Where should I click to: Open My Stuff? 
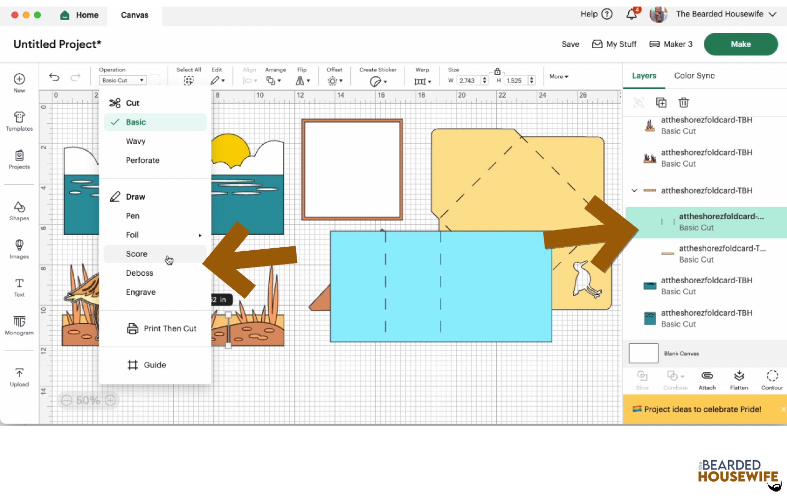pyautogui.click(x=614, y=44)
